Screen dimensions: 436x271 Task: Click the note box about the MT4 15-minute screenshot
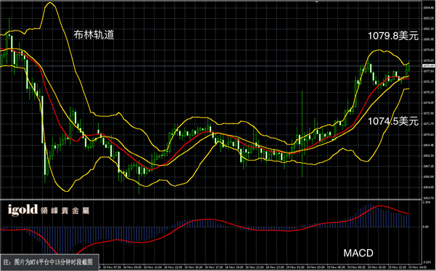coord(50,262)
